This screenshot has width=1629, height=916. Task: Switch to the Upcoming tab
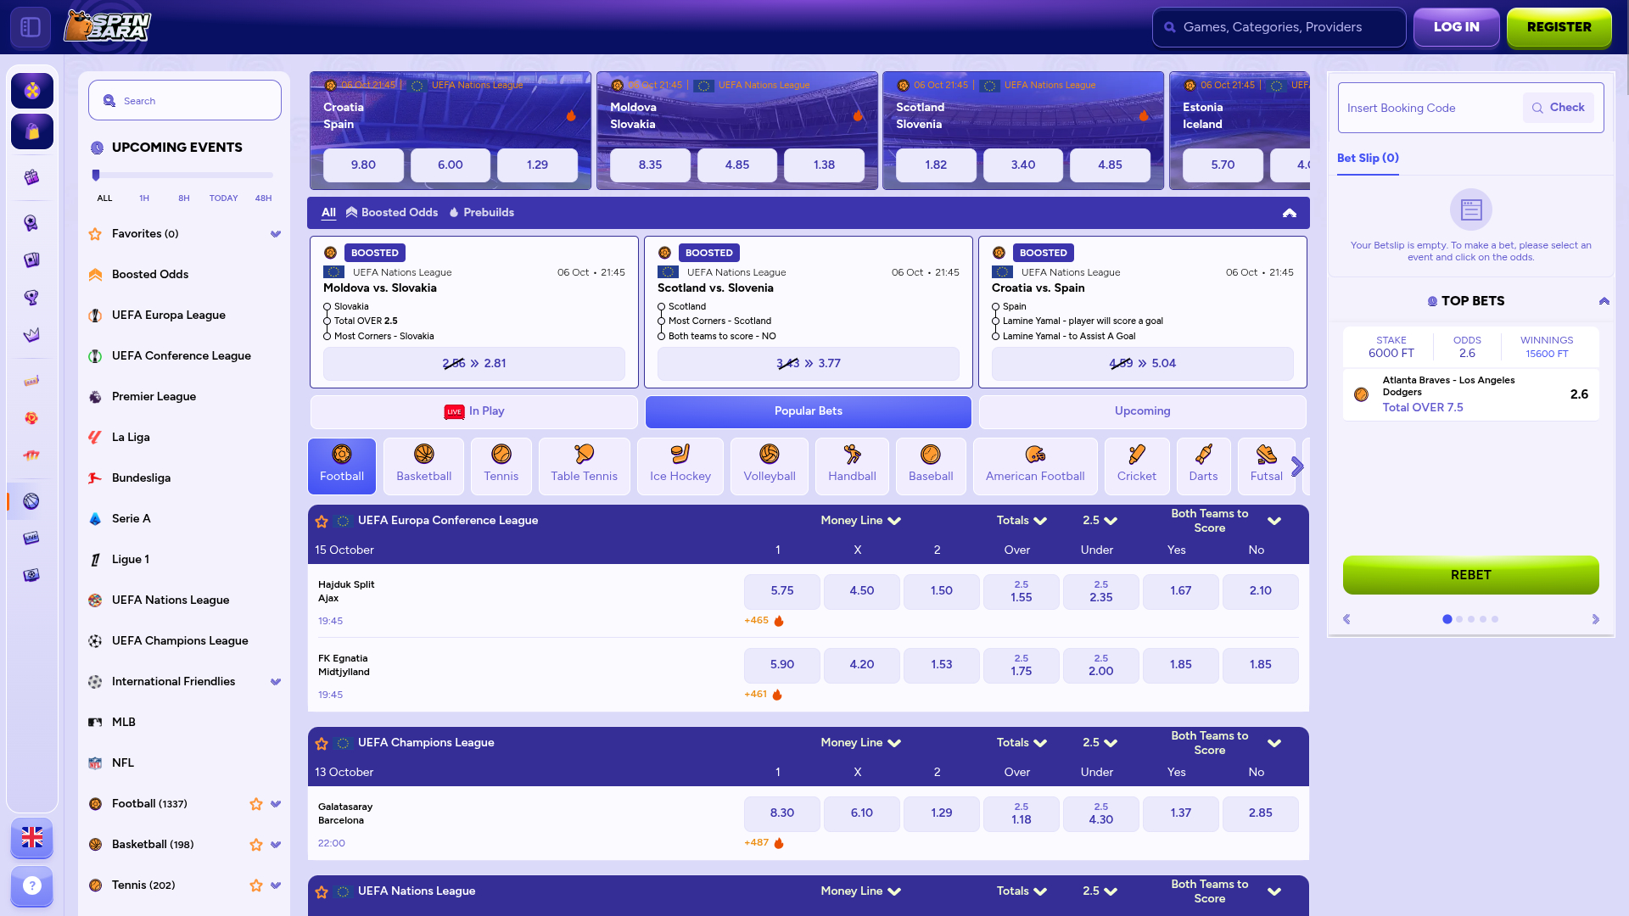[x=1142, y=411]
